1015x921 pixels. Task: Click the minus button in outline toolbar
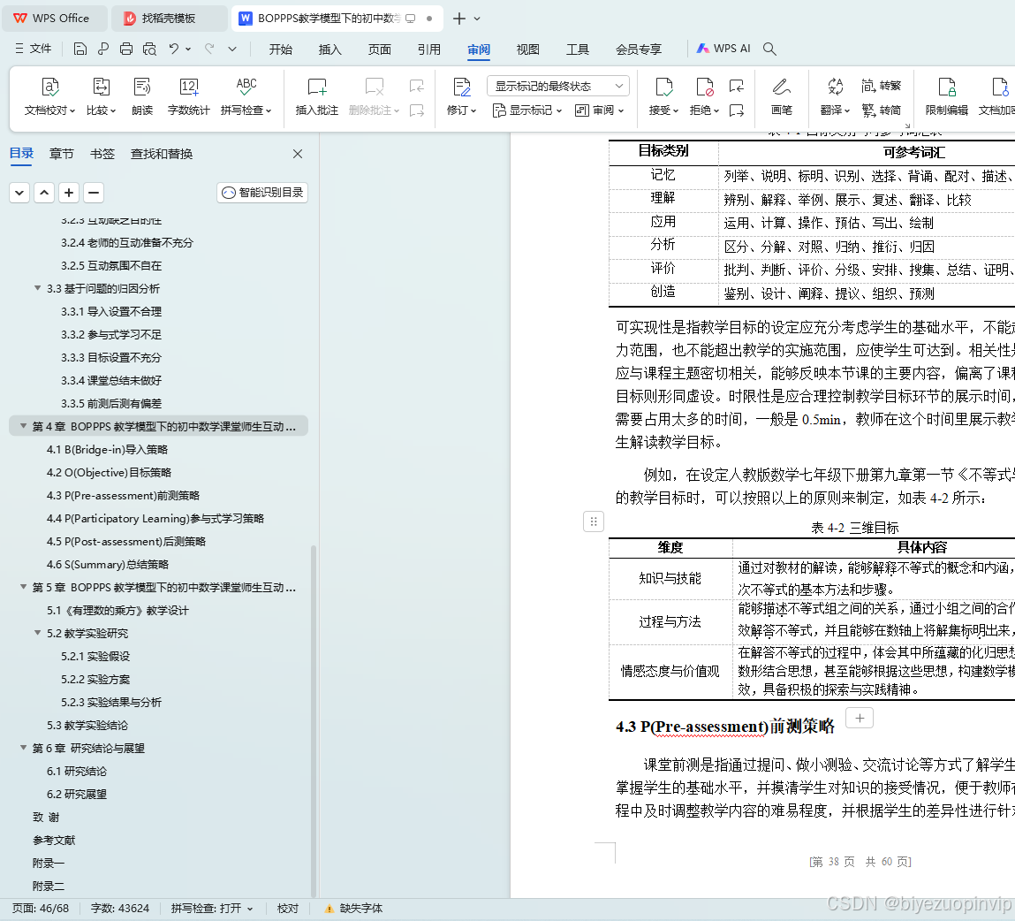pyautogui.click(x=94, y=193)
